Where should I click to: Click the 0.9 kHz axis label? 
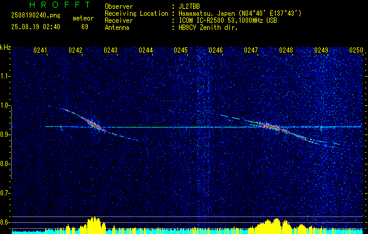pyautogui.click(x=5, y=135)
